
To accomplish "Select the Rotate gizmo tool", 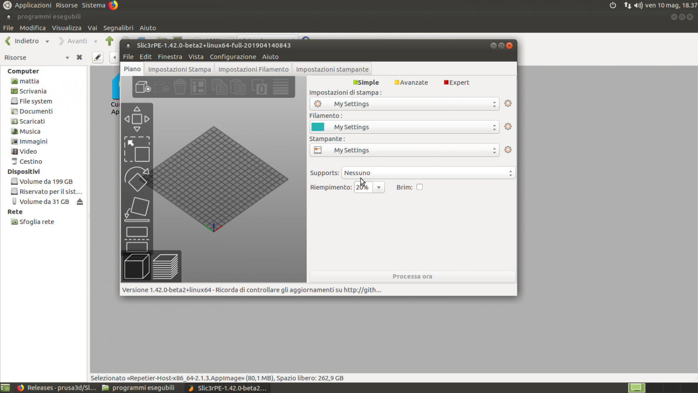I will pyautogui.click(x=137, y=179).
